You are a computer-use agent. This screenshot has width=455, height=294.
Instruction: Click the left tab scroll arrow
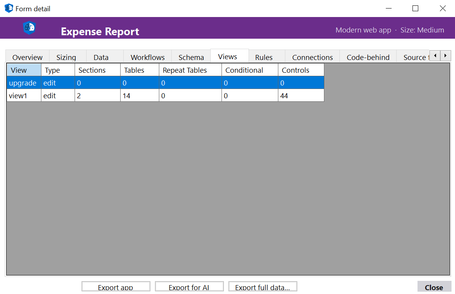tap(435, 55)
